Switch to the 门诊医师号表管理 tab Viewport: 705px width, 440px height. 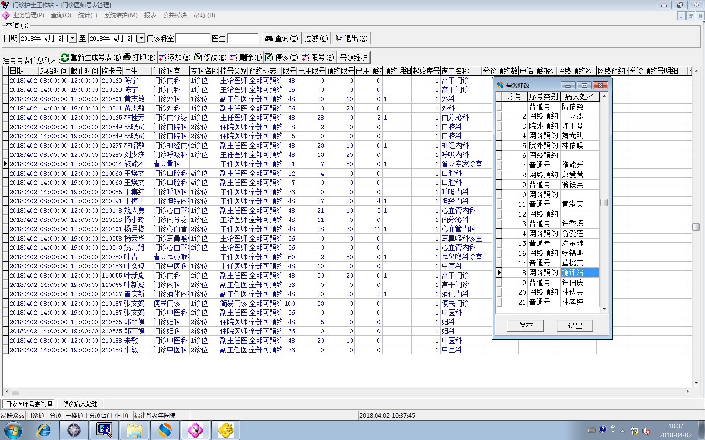[x=29, y=404]
